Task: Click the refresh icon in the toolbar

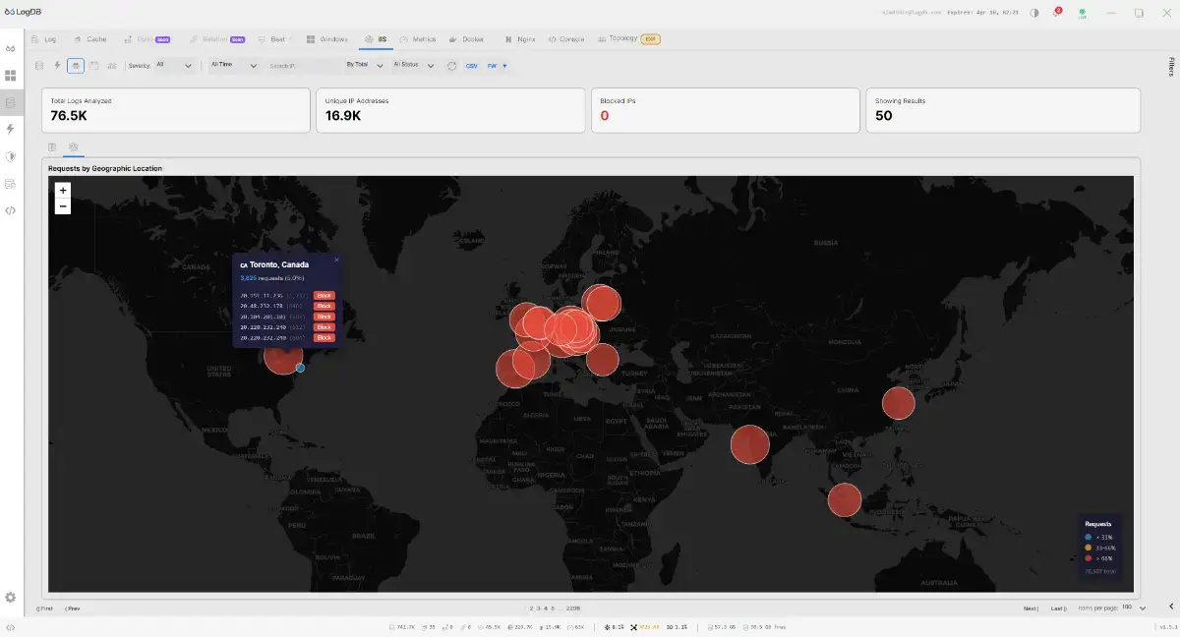Action: click(x=451, y=66)
